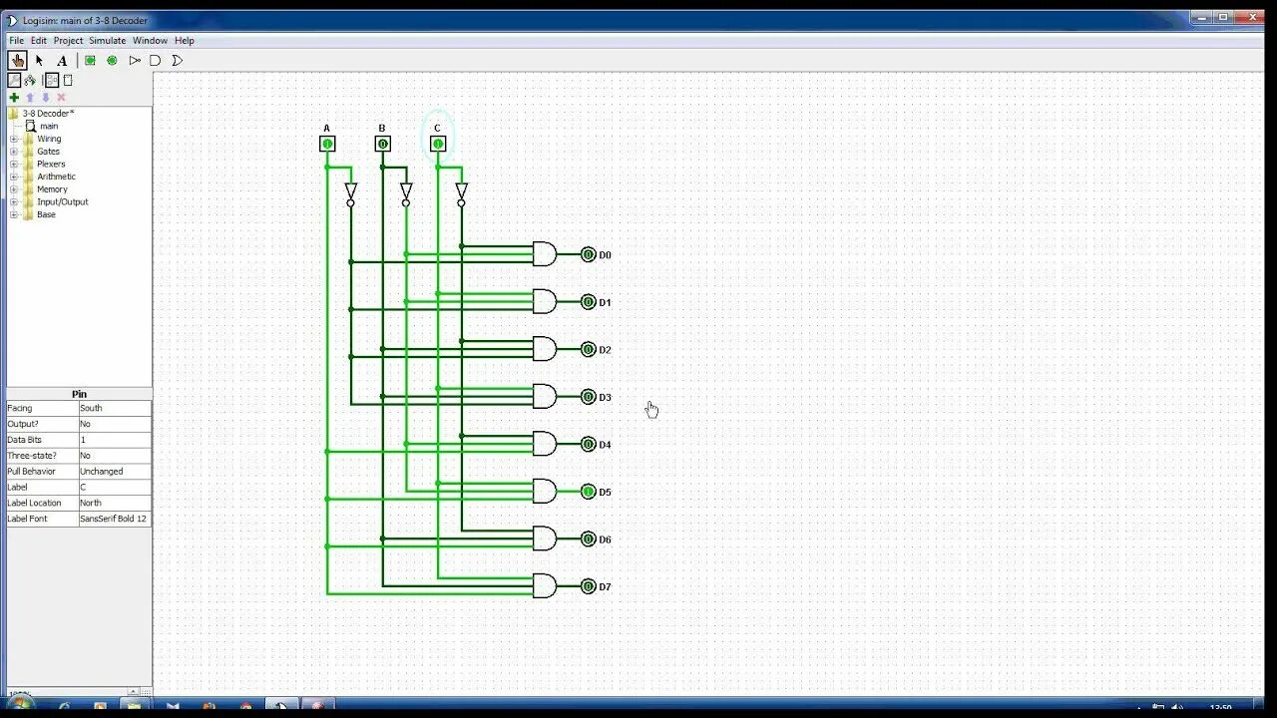The width and height of the screenshot is (1277, 718).
Task: Click output pin D2
Action: pos(589,349)
